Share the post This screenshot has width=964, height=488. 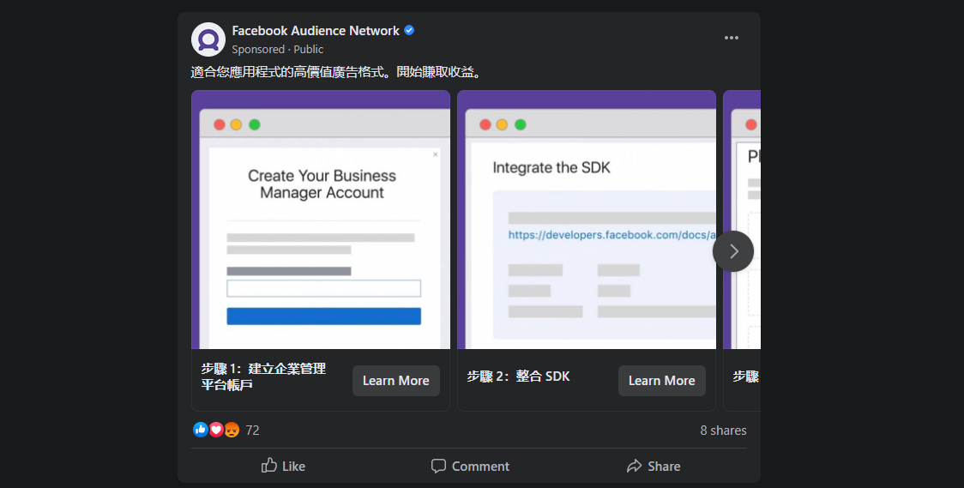(654, 466)
